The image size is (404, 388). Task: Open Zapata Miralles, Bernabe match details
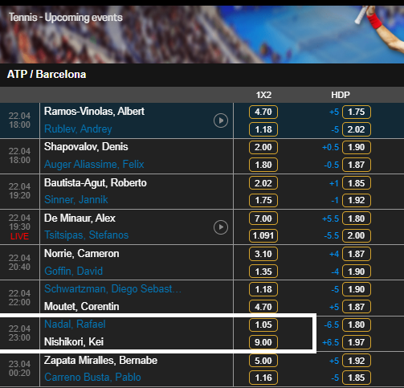(100, 360)
